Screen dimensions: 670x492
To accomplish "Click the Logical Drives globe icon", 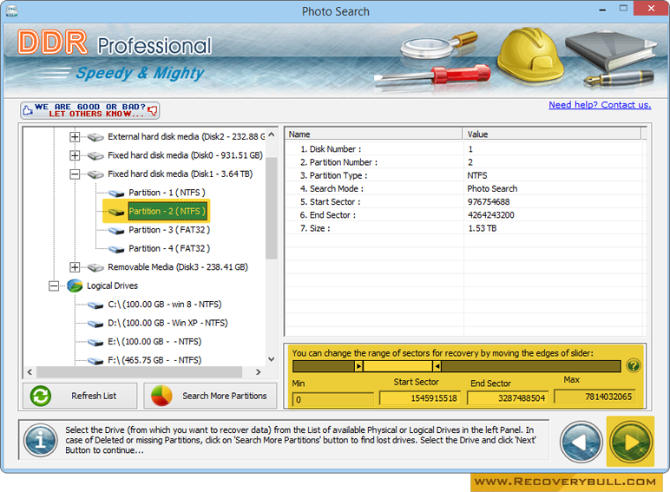I will tap(75, 285).
